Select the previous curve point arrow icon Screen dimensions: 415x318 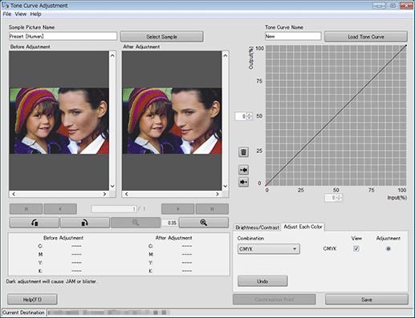click(x=243, y=170)
